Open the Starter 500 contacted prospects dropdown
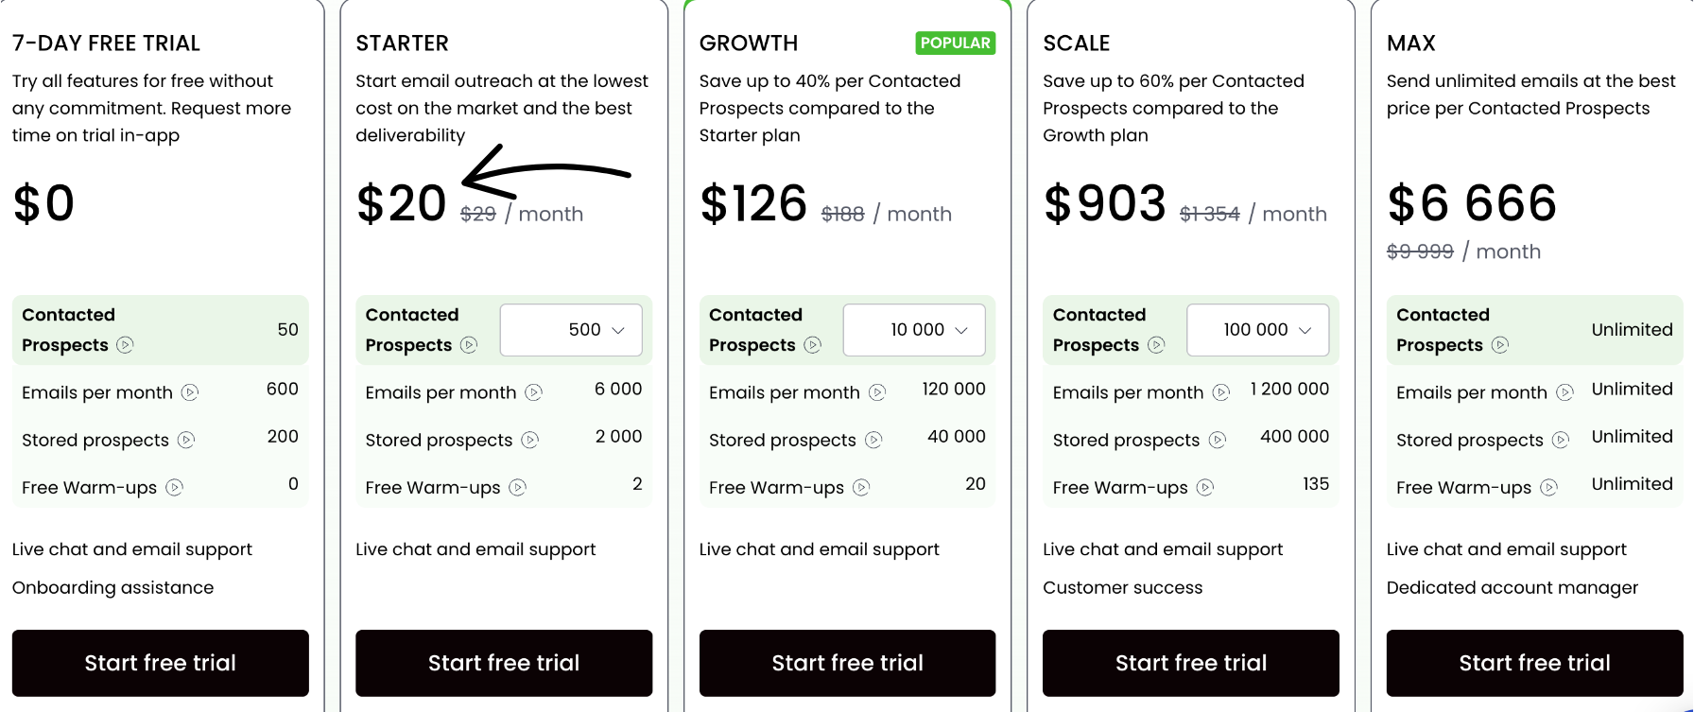 571,330
